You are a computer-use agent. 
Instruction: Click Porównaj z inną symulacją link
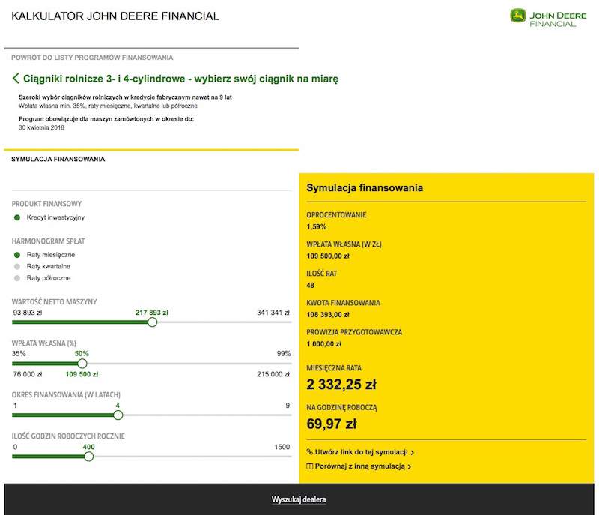(360, 466)
